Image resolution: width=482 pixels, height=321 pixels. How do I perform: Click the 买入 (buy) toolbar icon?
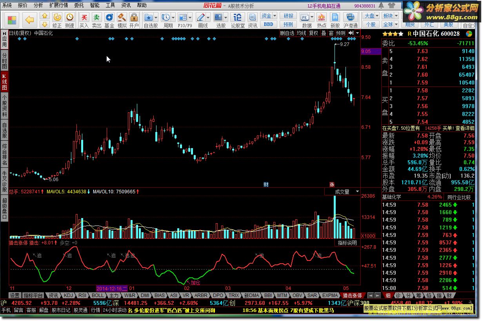click(x=84, y=20)
